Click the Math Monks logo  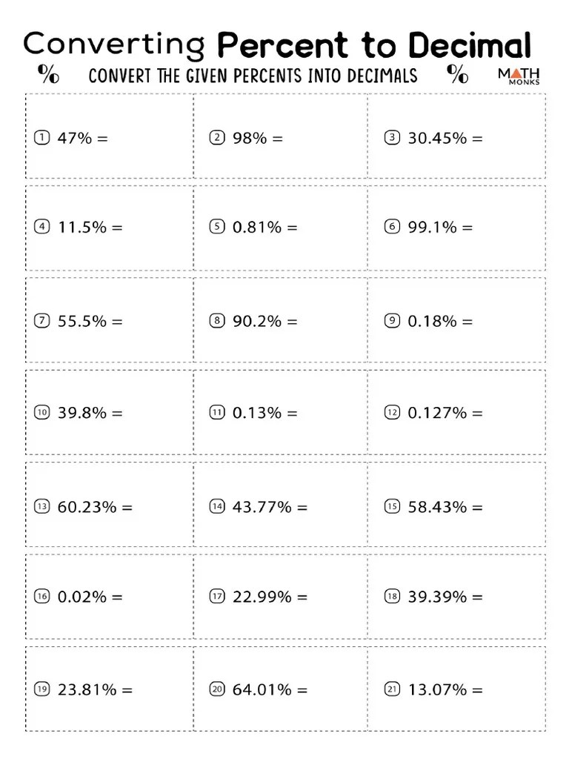[519, 76]
